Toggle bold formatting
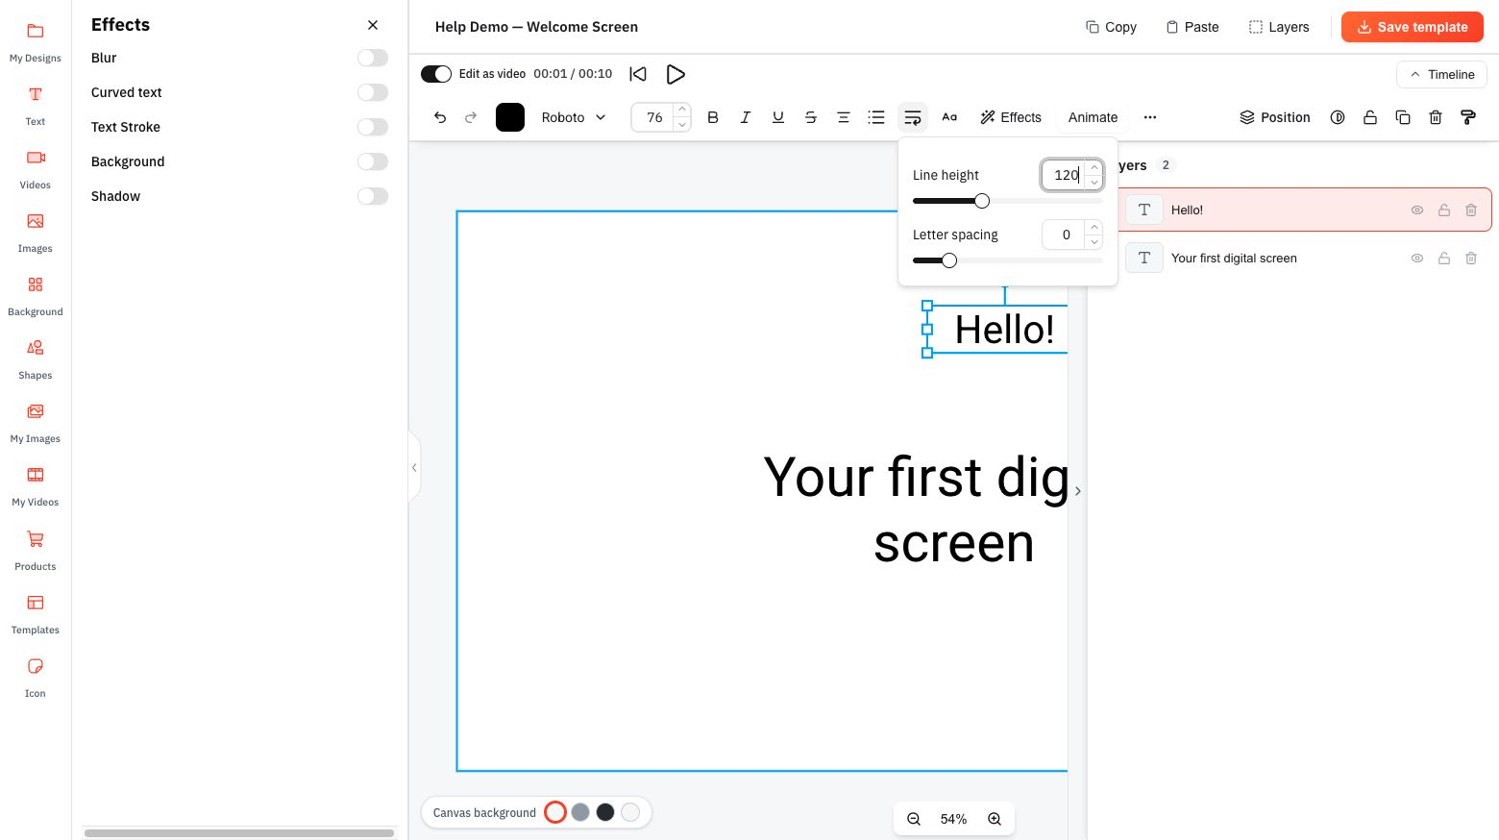Image resolution: width=1499 pixels, height=840 pixels. click(x=713, y=117)
